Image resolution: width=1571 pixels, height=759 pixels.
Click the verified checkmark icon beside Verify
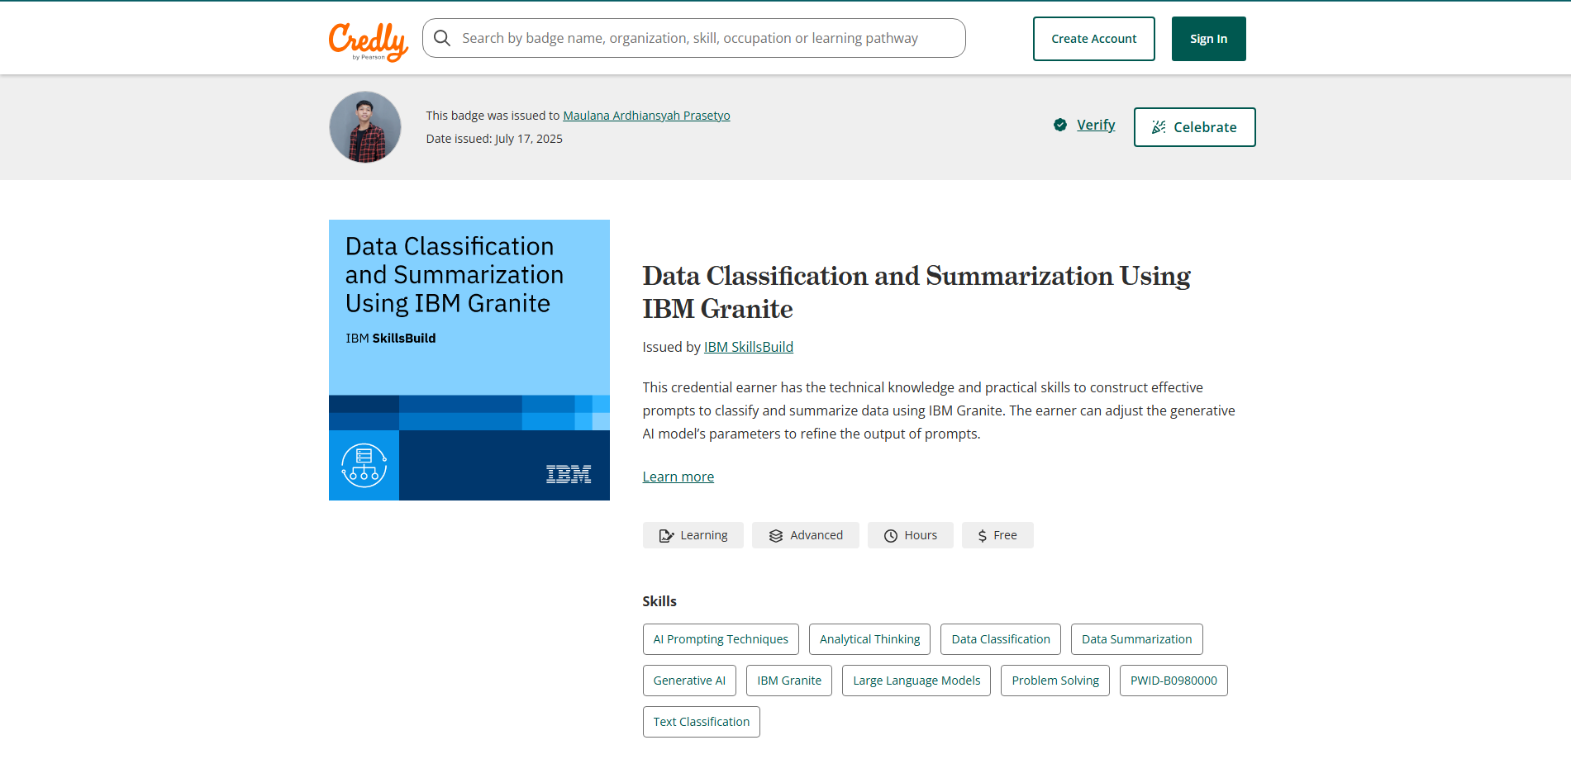1060,125
